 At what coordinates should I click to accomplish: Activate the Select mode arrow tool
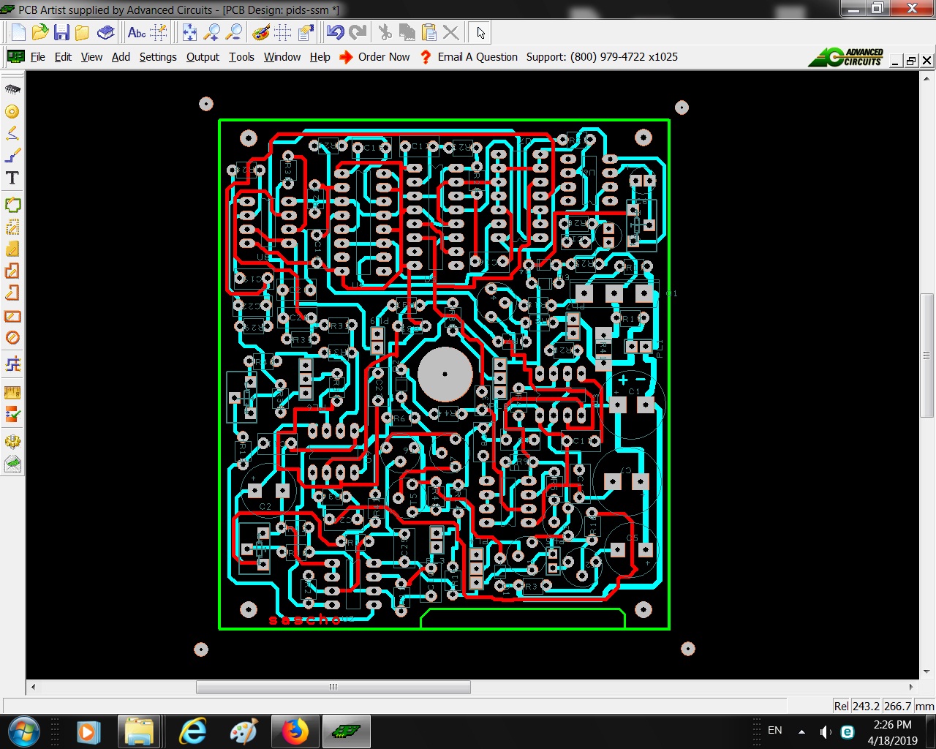click(x=480, y=32)
